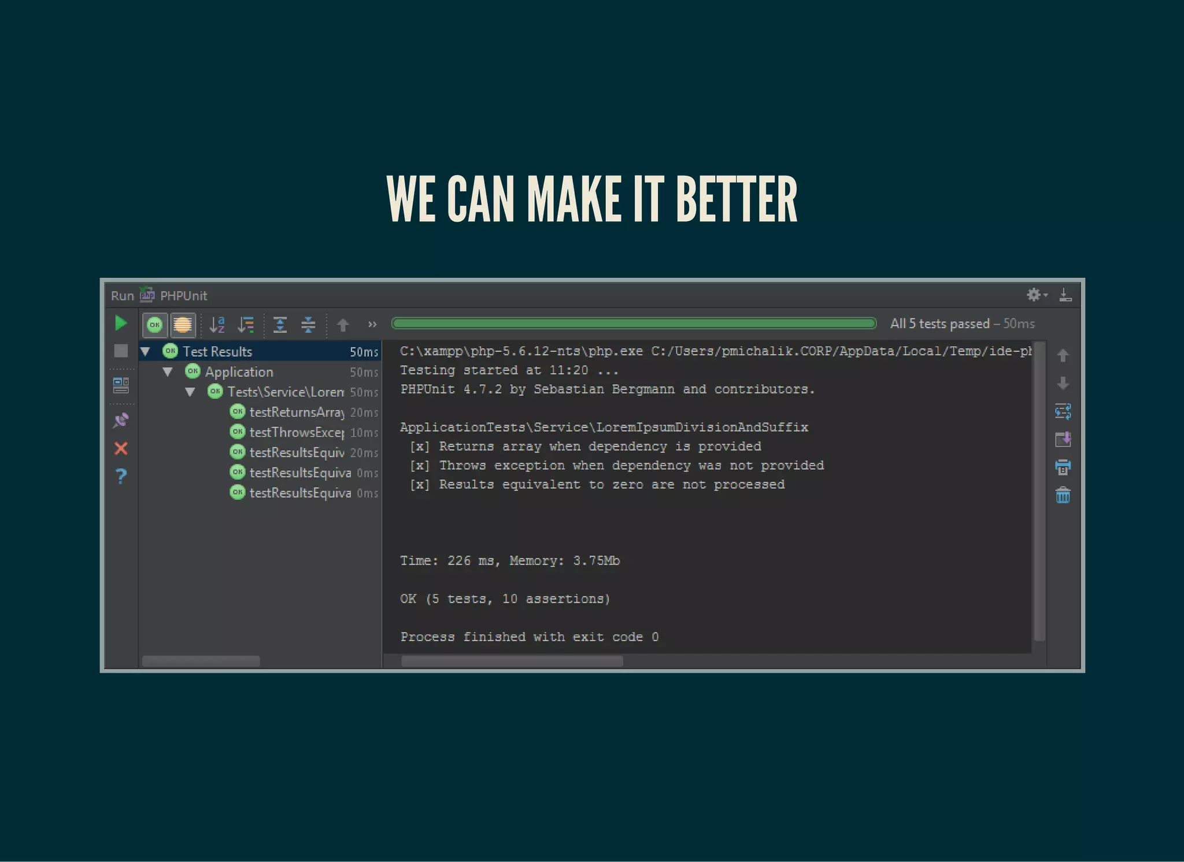Open run panel settings gear

click(x=1037, y=295)
